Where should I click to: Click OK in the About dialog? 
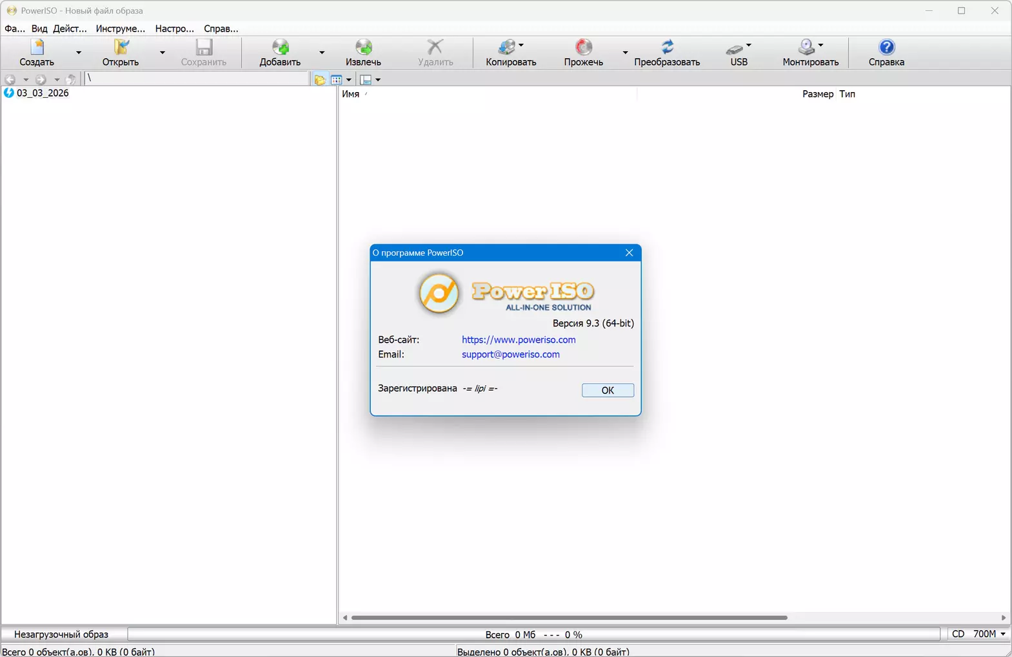click(x=608, y=390)
